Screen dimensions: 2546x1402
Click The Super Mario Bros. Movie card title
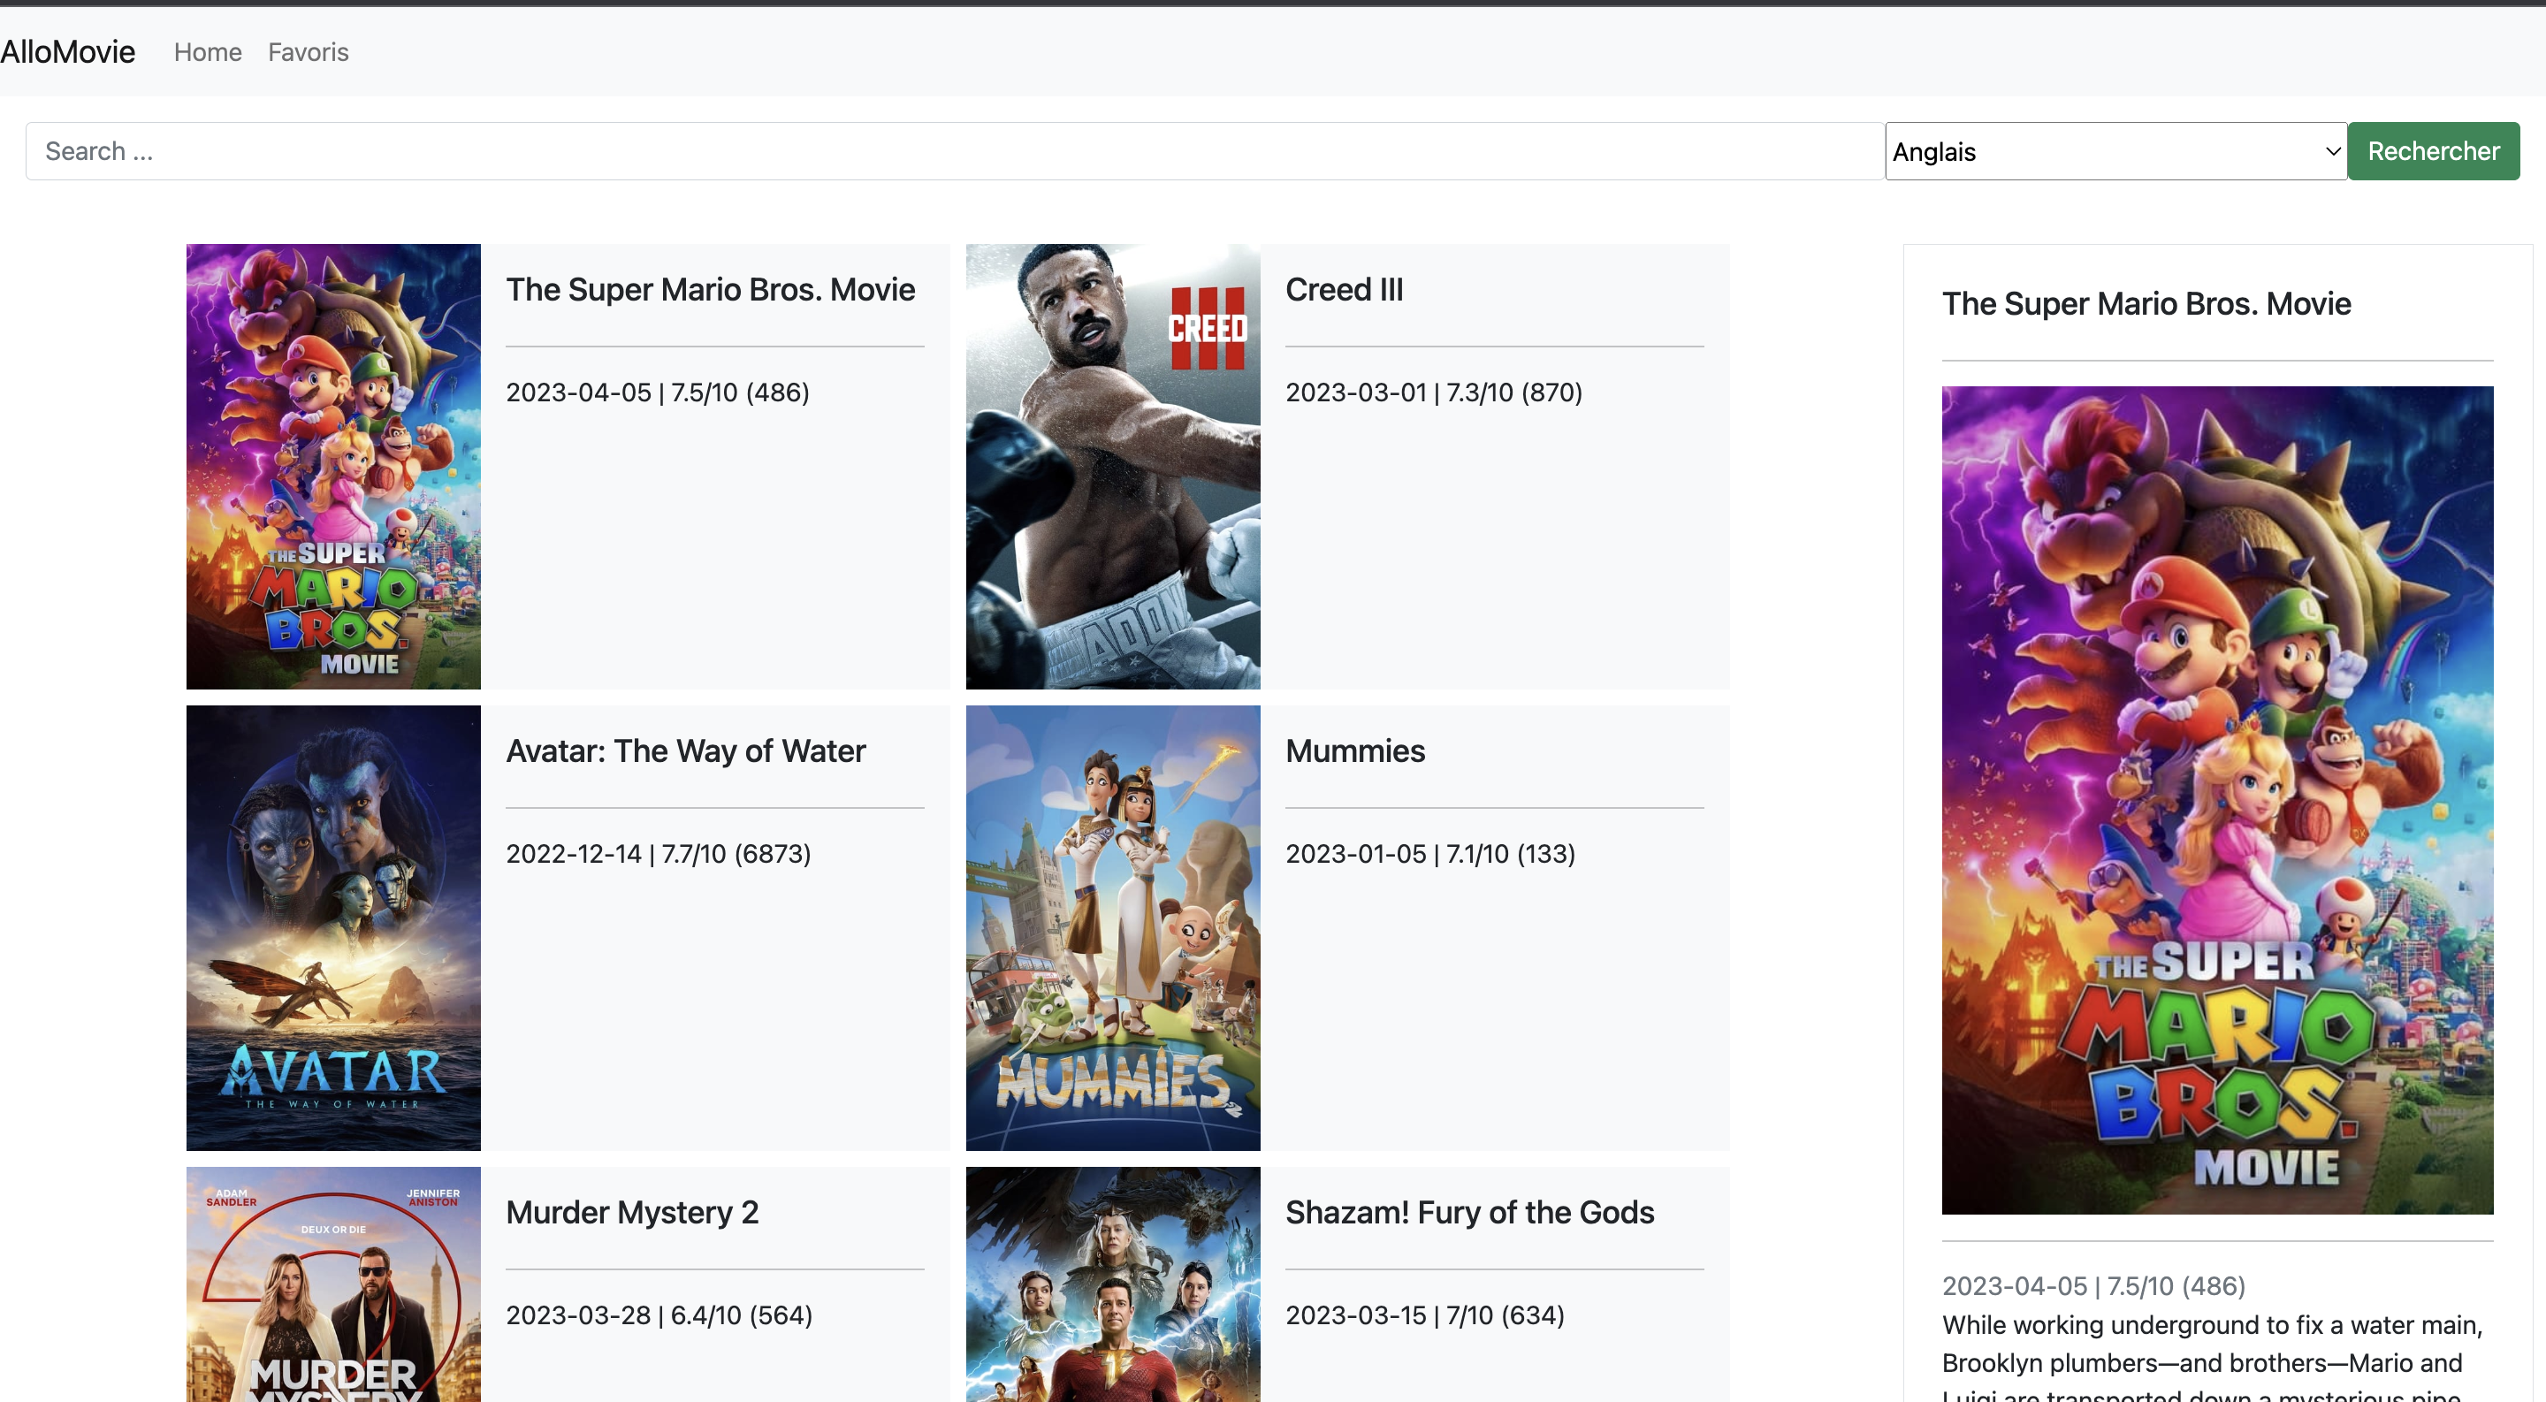(x=711, y=289)
